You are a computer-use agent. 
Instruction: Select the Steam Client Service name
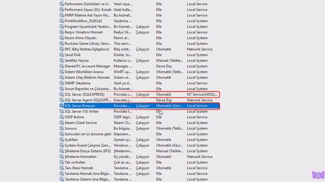(81, 122)
